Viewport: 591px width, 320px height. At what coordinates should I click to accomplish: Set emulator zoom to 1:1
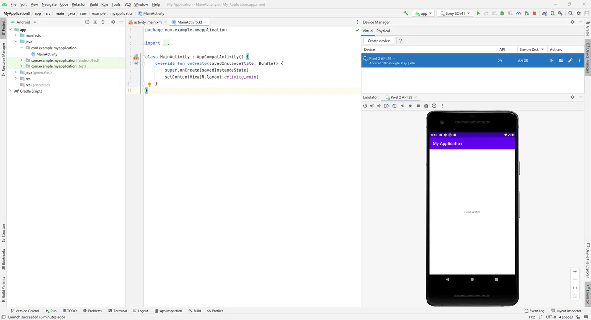click(x=575, y=288)
